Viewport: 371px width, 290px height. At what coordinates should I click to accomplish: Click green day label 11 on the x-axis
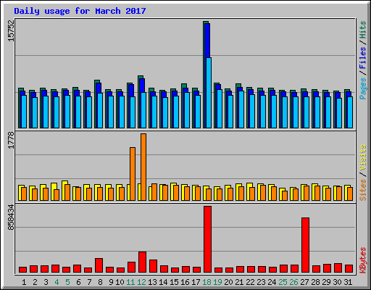(130, 282)
